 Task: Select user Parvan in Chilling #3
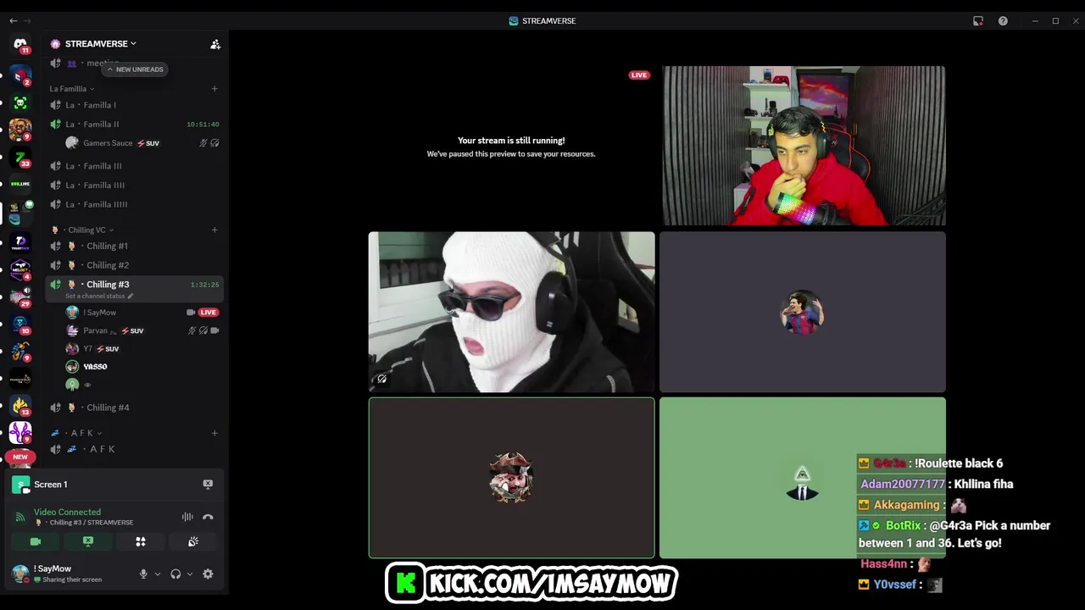(141, 330)
